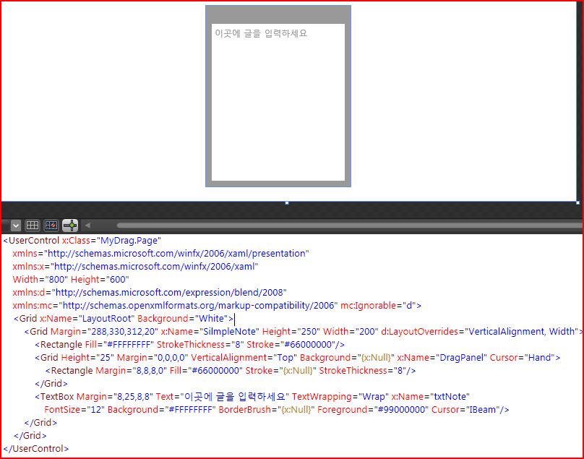
Task: Click the Margin="8,8,8,0" attribute
Action: pyautogui.click(x=131, y=371)
